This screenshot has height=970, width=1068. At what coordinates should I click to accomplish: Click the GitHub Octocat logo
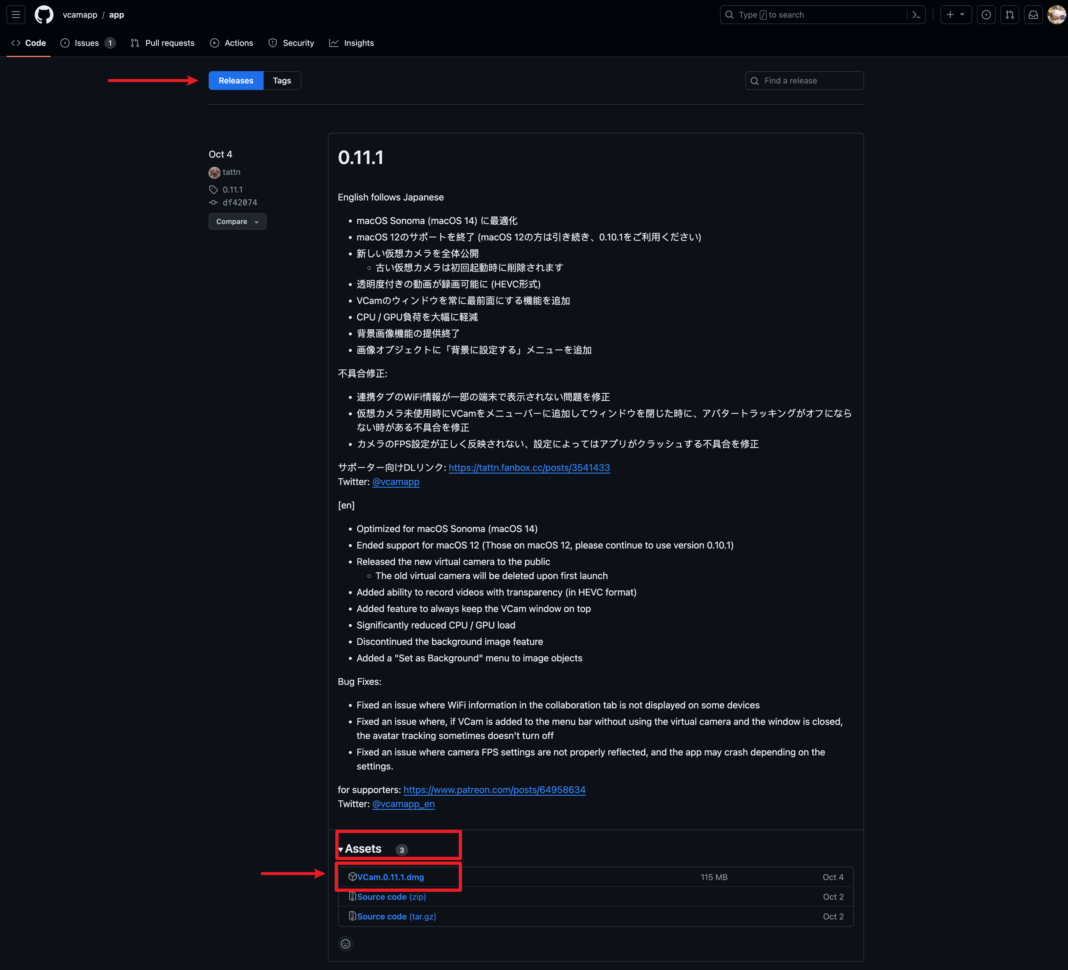coord(44,15)
